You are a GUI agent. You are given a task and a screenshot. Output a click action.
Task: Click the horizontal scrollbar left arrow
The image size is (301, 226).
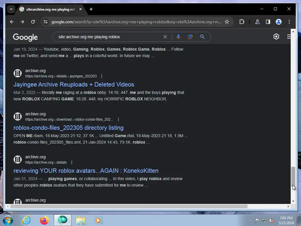point(8,206)
